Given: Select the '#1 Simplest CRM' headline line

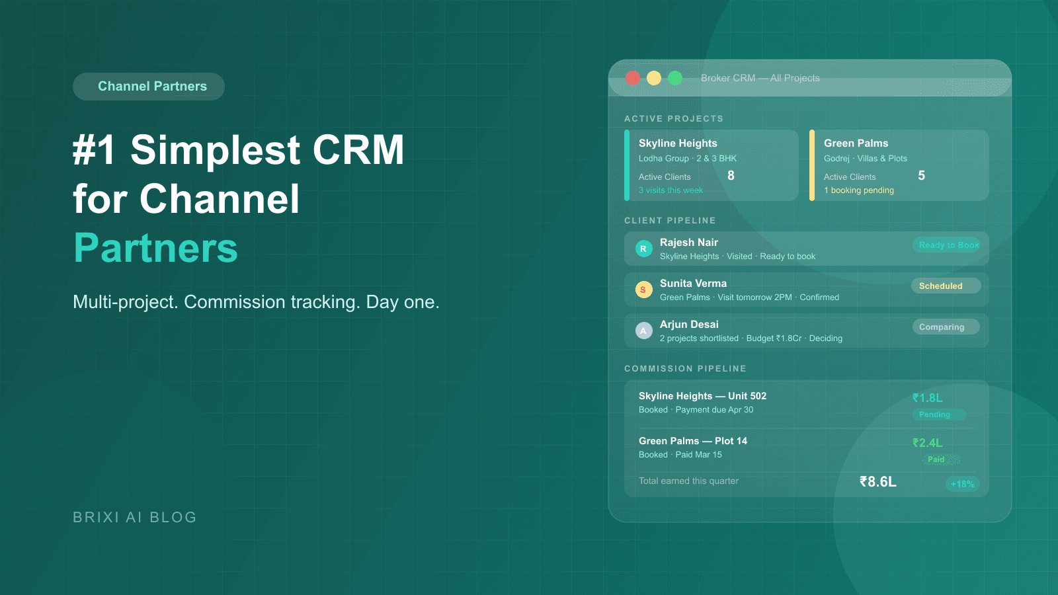Looking at the screenshot, I should coord(239,150).
